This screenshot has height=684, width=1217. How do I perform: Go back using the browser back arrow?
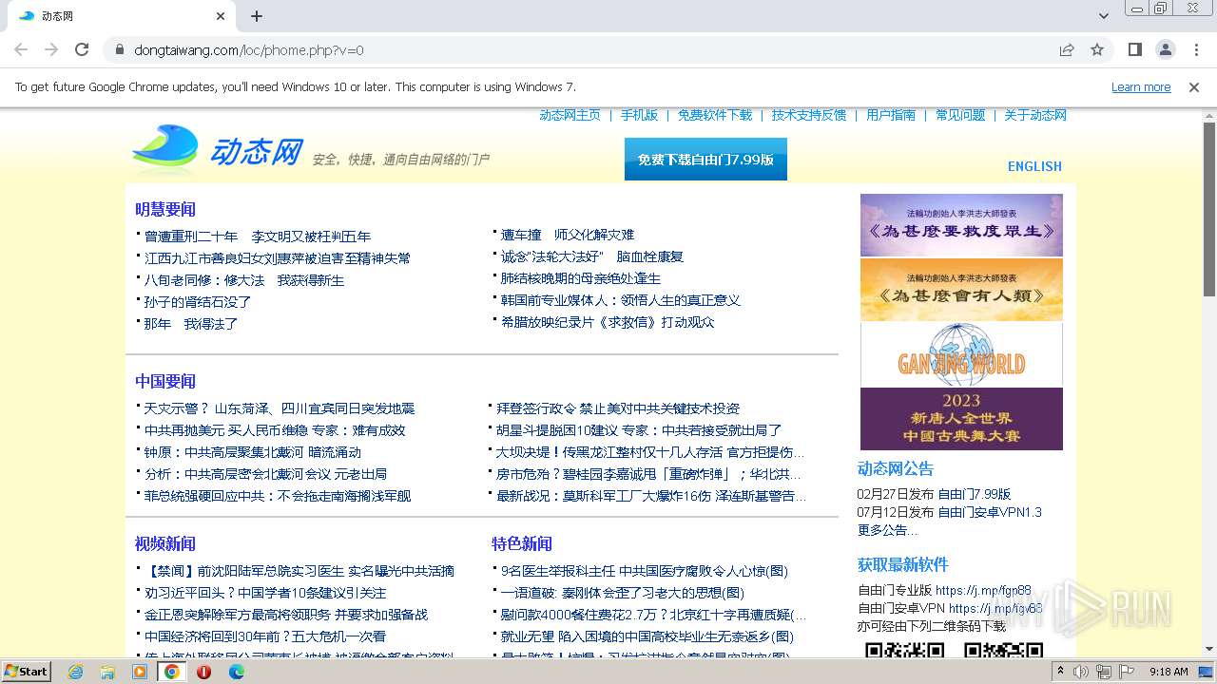click(x=21, y=49)
